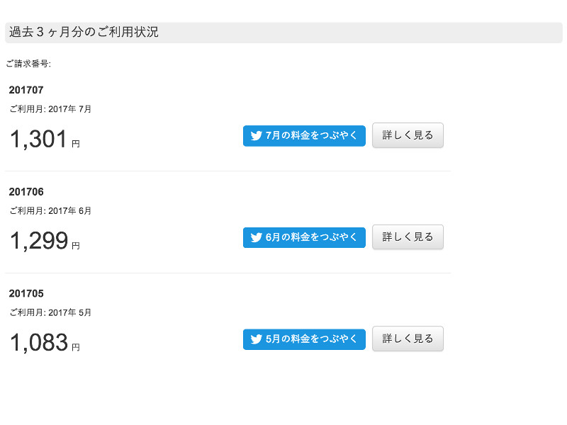Image resolution: width=567 pixels, height=425 pixels.
Task: Select billing number 201706
Action: click(x=26, y=192)
